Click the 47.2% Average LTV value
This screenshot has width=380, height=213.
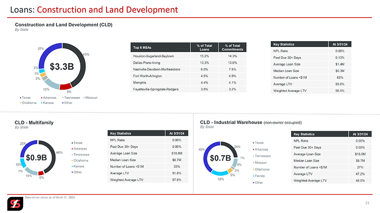360,174
